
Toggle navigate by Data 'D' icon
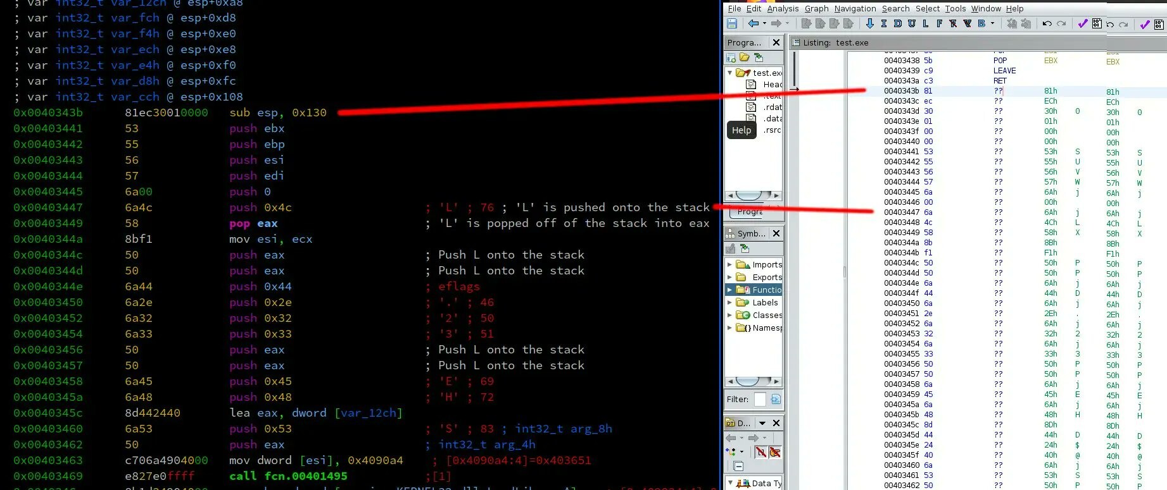tap(897, 24)
